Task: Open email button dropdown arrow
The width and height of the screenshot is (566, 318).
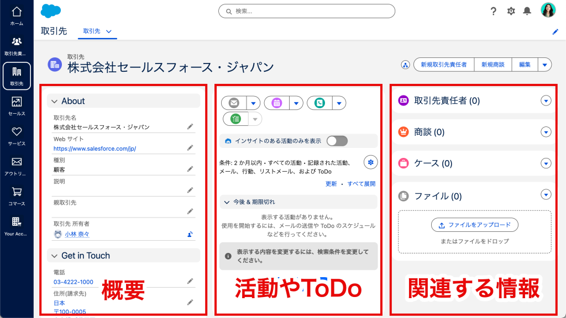Action: (x=253, y=103)
